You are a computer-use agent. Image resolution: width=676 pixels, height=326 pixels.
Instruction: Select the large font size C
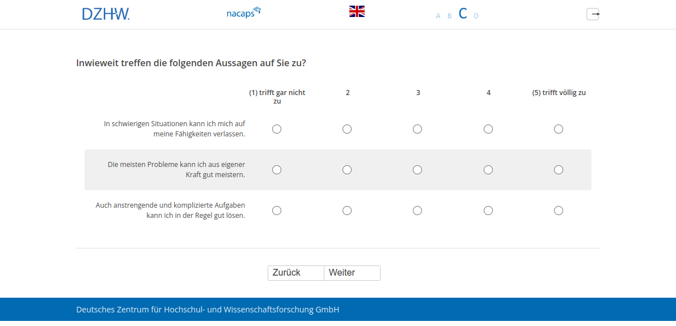[x=463, y=14]
